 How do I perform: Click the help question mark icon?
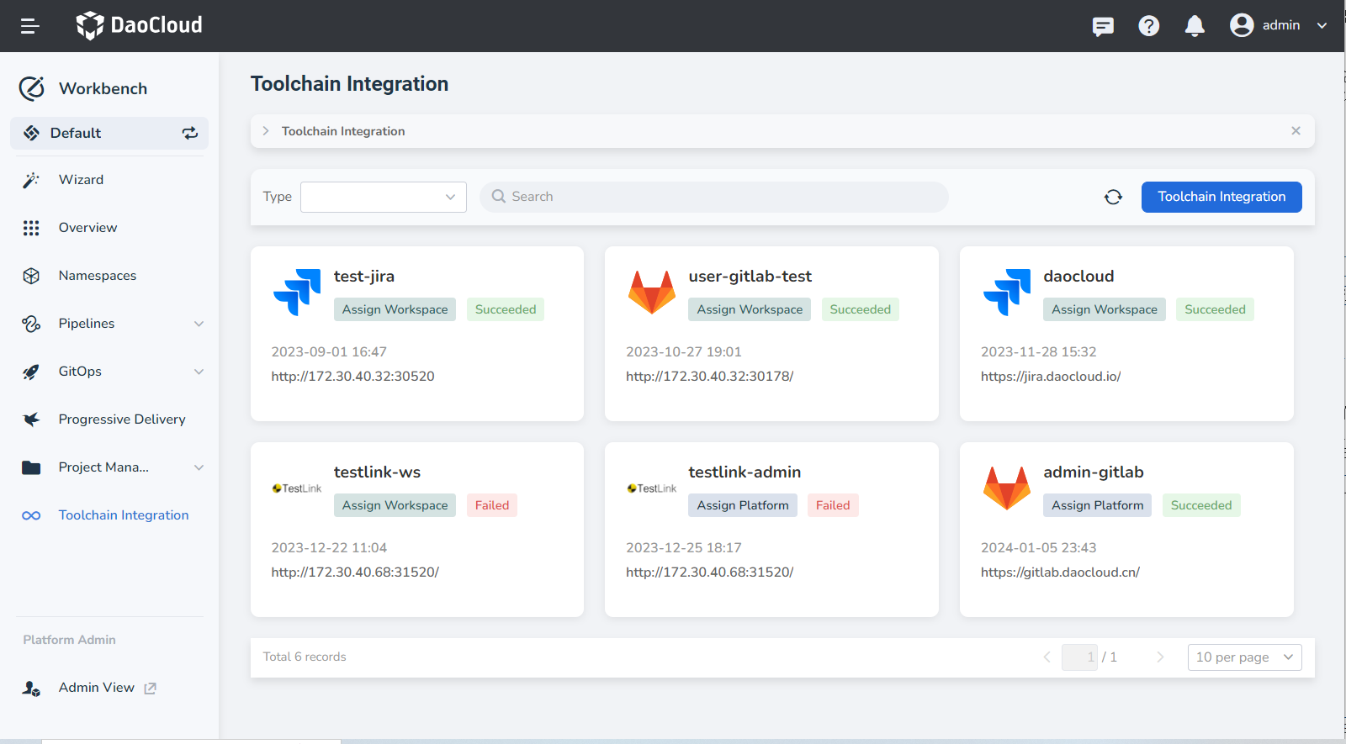[x=1148, y=26]
